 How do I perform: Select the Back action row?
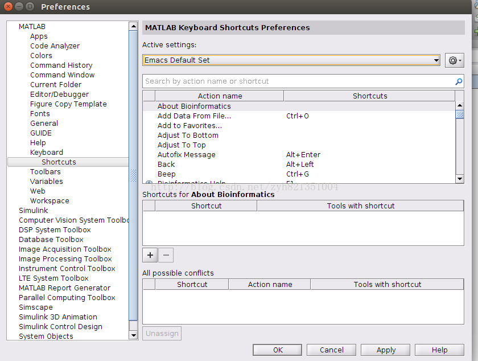299,164
